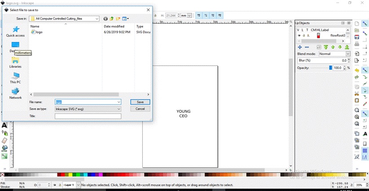Image resolution: width=369 pixels, height=191 pixels.
Task: Expand hidden tools chevron in left toolbox
Action: click(x=4, y=169)
